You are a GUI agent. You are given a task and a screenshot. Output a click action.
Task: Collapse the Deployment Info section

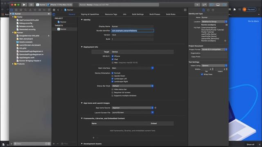point(82,47)
